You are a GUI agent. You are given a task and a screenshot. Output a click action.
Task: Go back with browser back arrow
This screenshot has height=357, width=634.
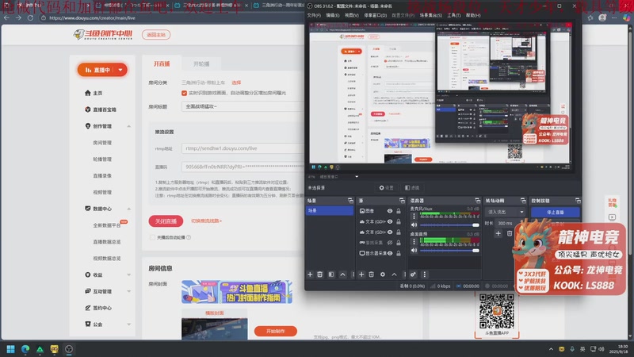pyautogui.click(x=7, y=17)
